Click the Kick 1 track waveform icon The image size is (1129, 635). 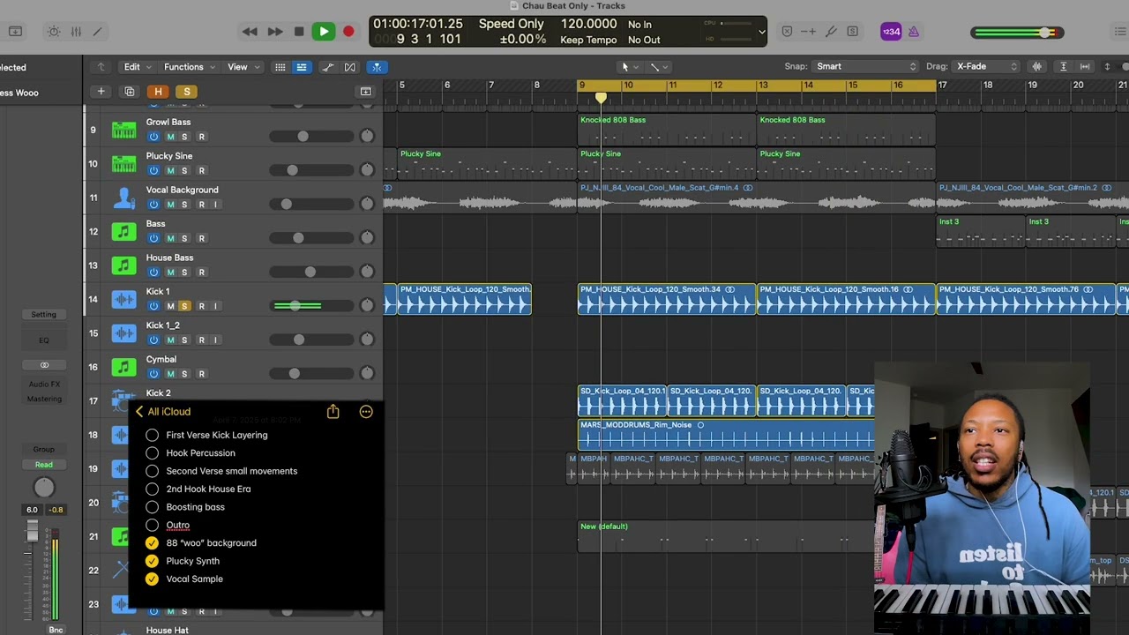coord(123,299)
